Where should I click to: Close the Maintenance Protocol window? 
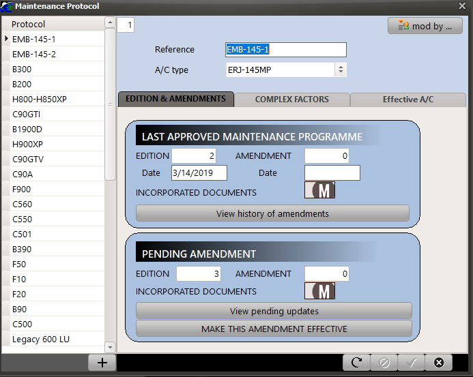(462, 6)
